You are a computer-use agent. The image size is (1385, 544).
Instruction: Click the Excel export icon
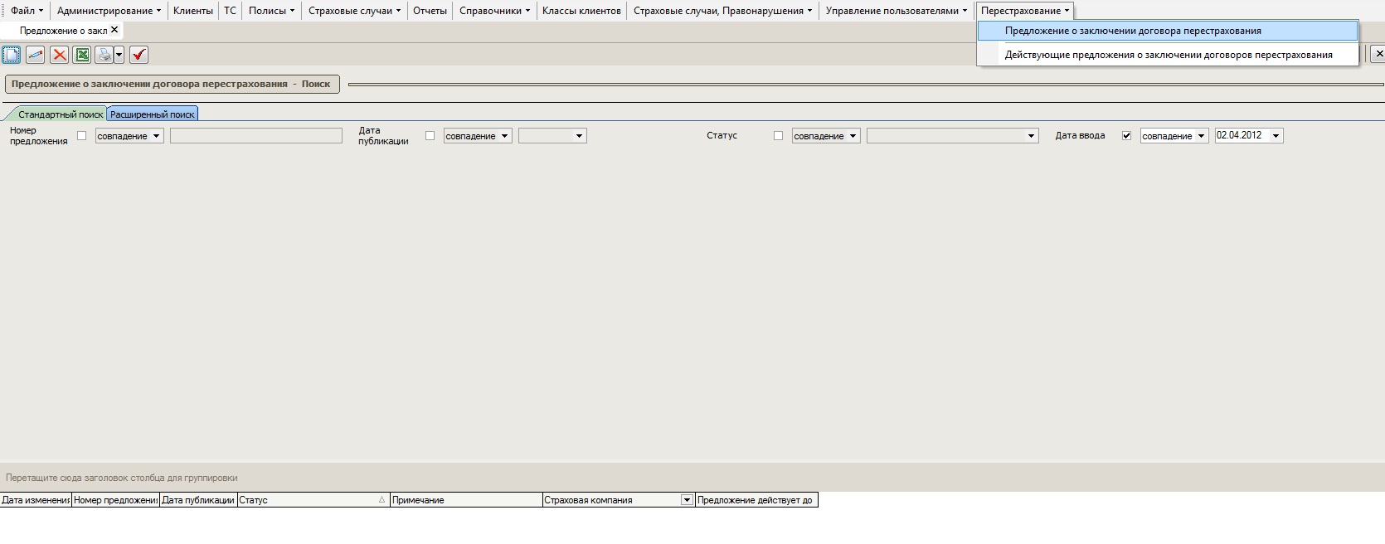[82, 55]
